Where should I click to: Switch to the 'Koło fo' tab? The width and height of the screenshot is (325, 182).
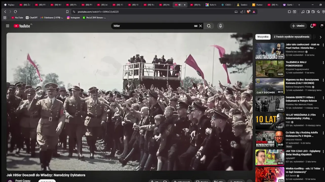(211, 5)
